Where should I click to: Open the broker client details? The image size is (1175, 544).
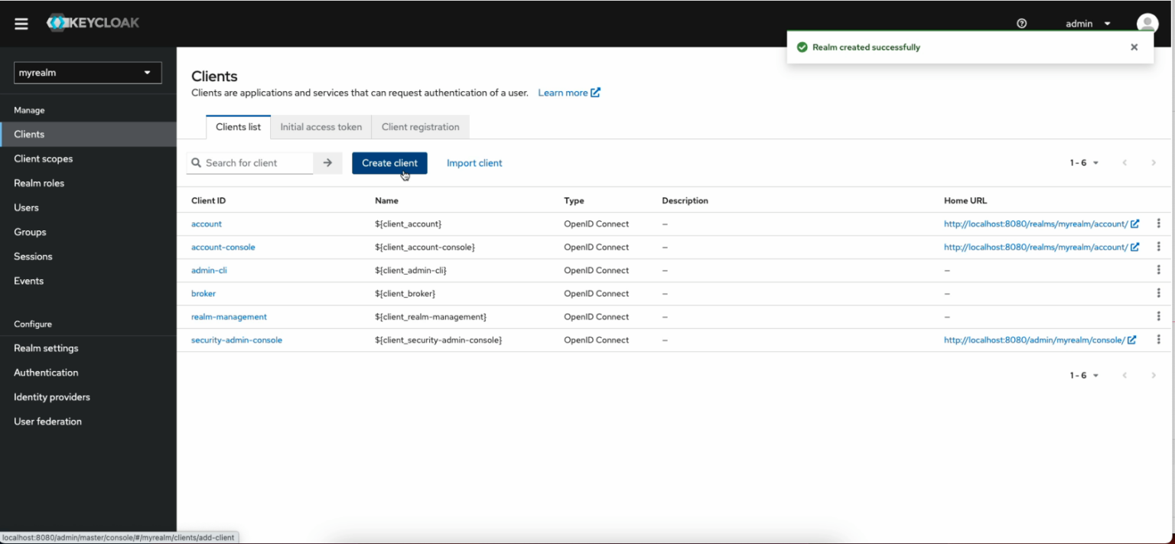(x=203, y=293)
